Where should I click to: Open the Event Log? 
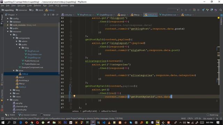(x=212, y=115)
